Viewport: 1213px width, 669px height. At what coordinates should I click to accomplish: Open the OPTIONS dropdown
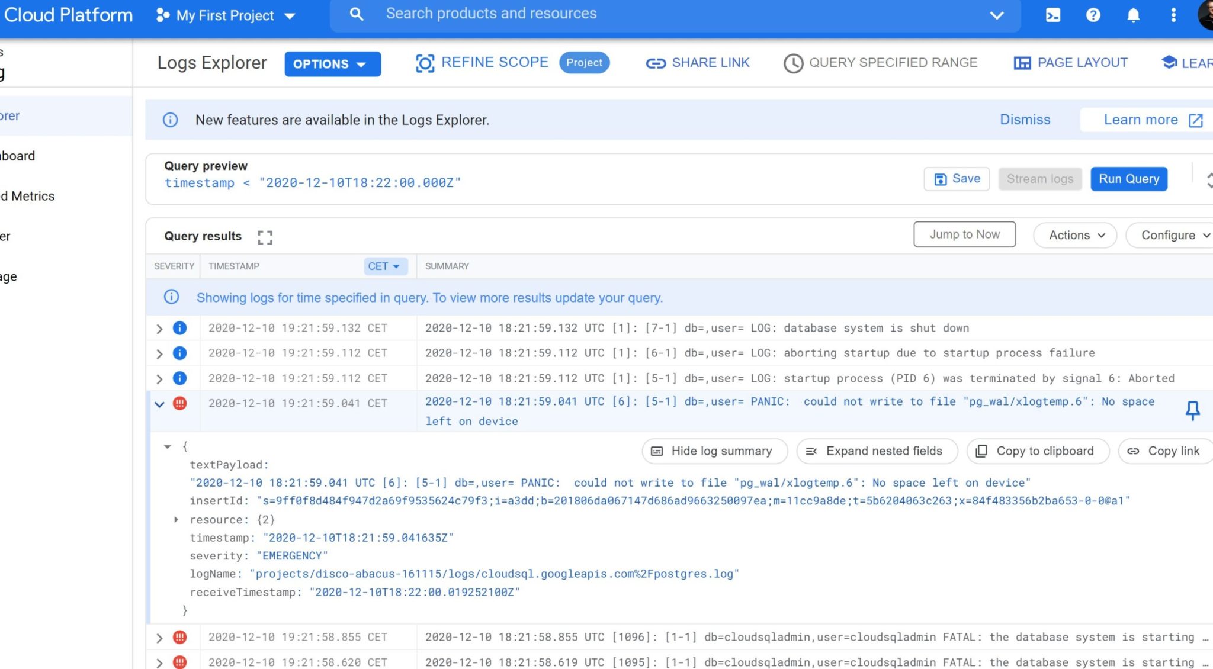tap(332, 64)
